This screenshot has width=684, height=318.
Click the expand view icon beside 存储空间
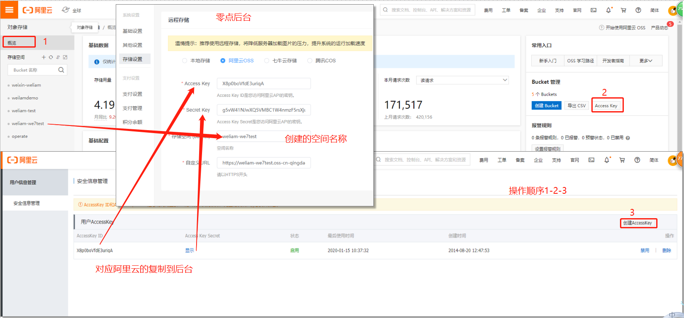click(x=65, y=57)
